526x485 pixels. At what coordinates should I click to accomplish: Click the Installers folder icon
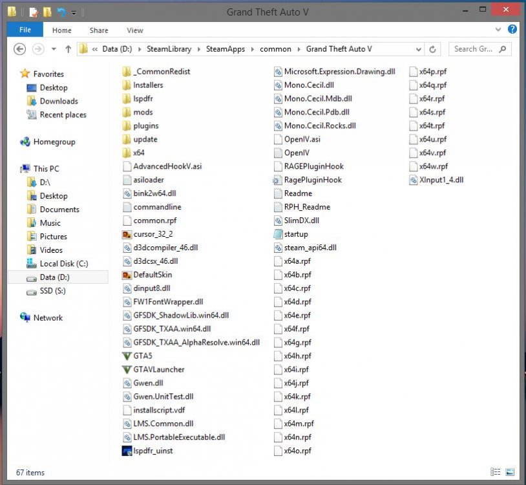[127, 85]
